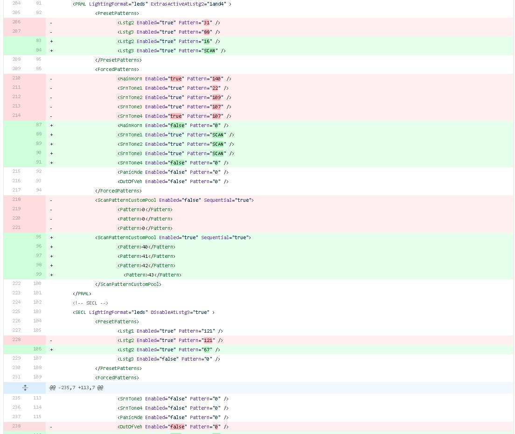Click the closing ScanPatternCustomPool tag line
This screenshot has width=515, height=434.
point(128,284)
